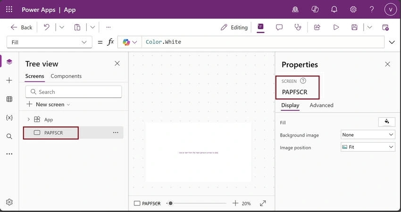The width and height of the screenshot is (401, 212).
Task: Switch to the Display tab
Action: 290,105
